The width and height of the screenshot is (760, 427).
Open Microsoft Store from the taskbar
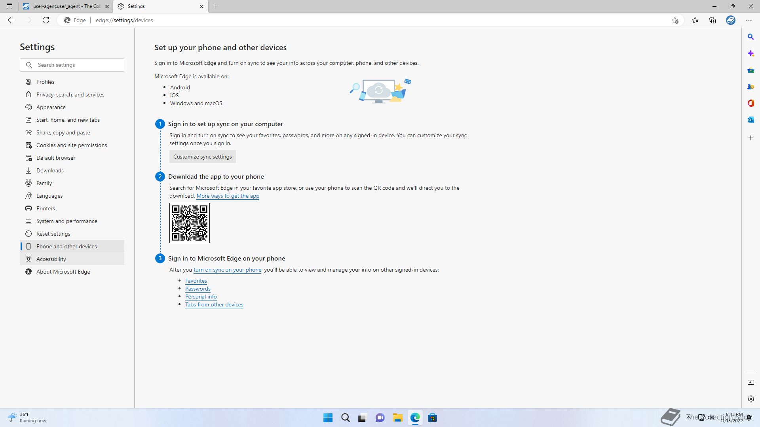pyautogui.click(x=432, y=418)
